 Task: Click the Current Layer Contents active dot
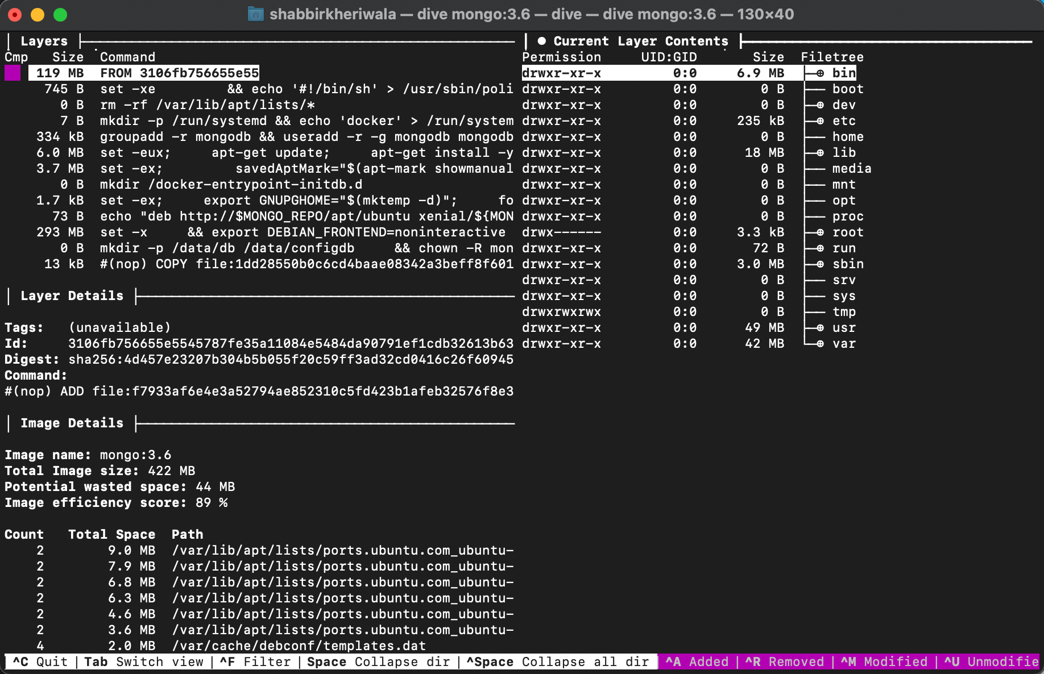[x=542, y=41]
